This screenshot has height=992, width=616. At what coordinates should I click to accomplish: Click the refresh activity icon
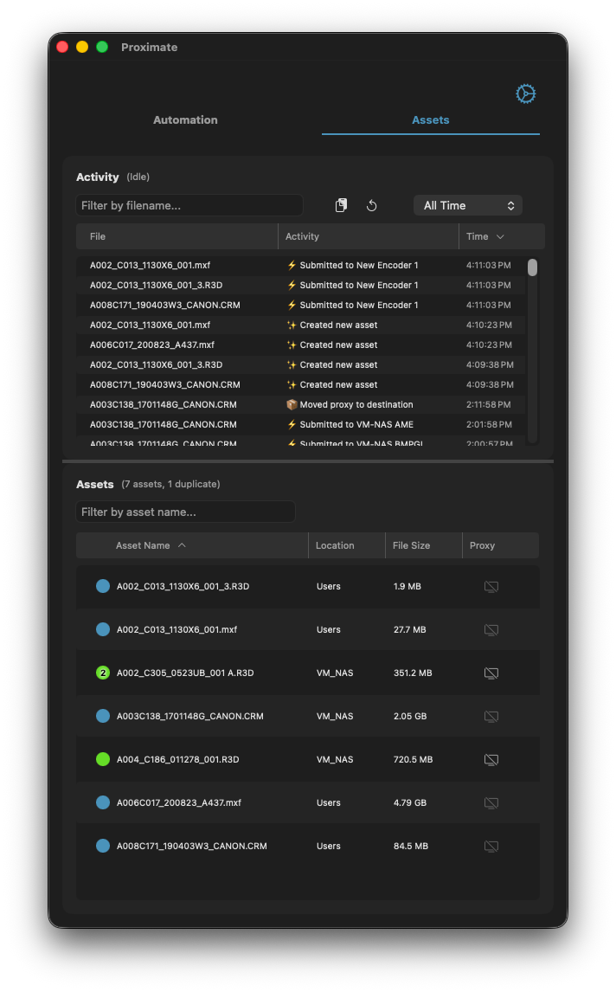(x=371, y=205)
